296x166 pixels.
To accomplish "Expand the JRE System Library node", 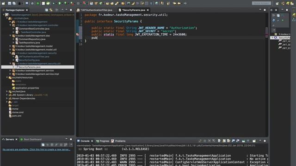I will click(7, 95).
